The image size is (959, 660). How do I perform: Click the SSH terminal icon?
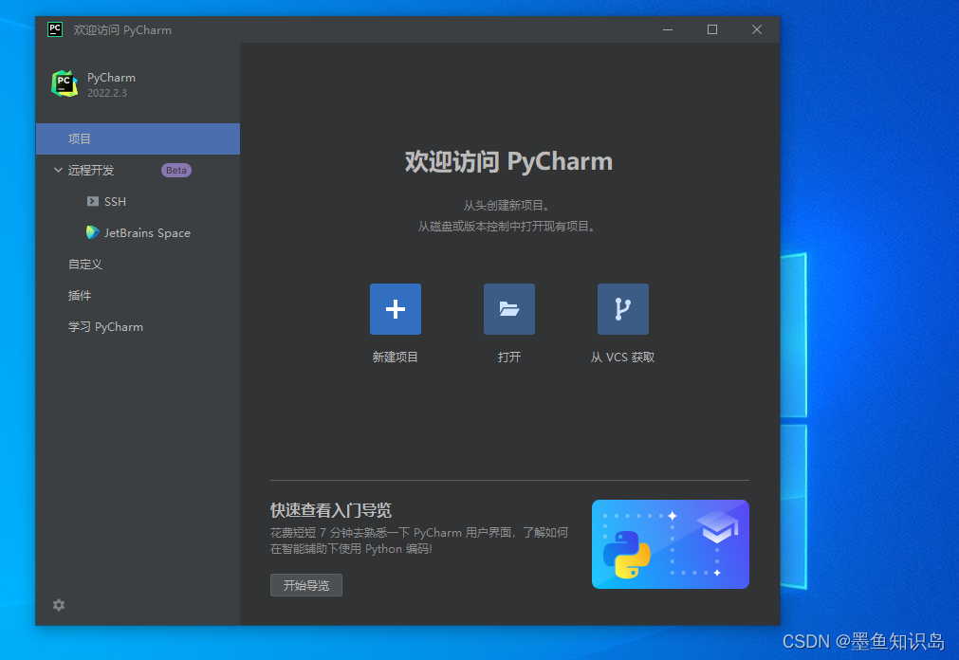(x=92, y=201)
